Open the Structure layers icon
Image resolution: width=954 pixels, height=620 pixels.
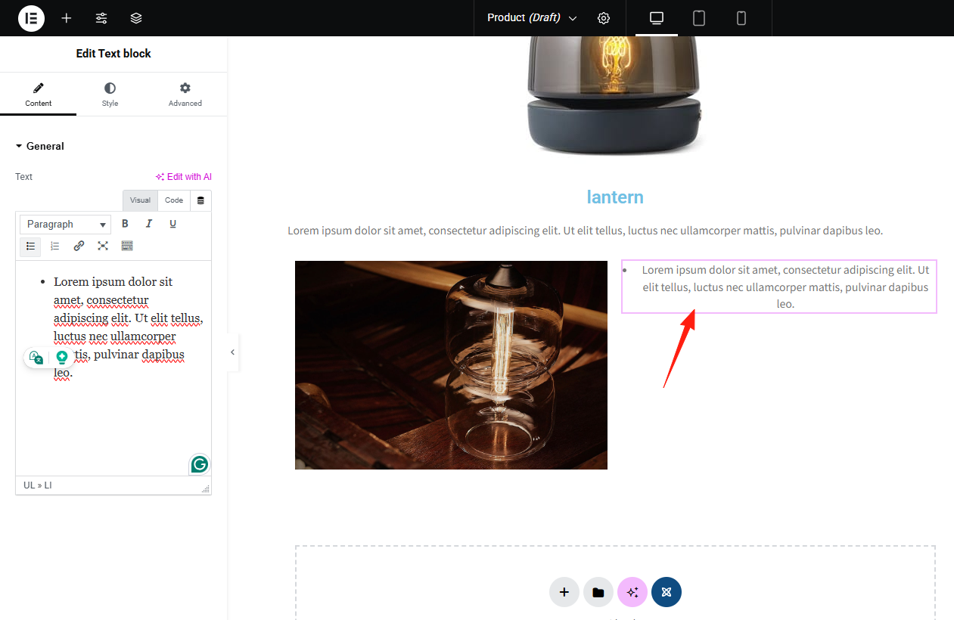coord(136,18)
